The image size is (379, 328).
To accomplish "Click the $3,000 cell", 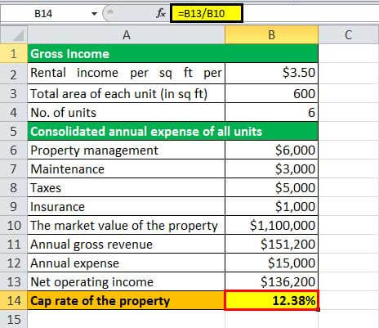I will click(x=271, y=168).
